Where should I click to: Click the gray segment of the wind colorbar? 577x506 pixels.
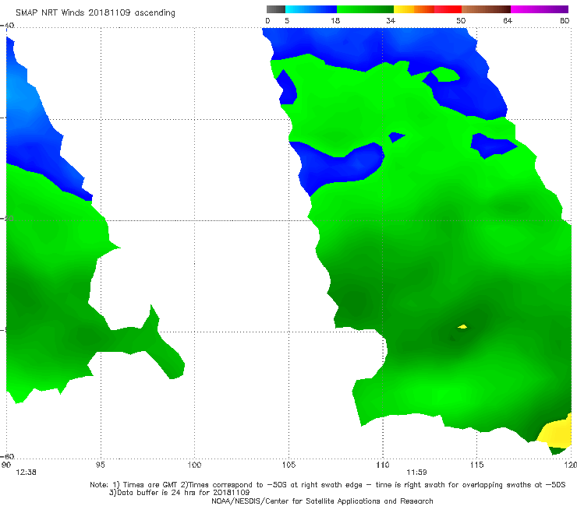point(276,9)
